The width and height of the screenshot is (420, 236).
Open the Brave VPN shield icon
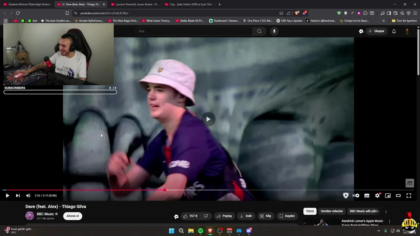409,13
